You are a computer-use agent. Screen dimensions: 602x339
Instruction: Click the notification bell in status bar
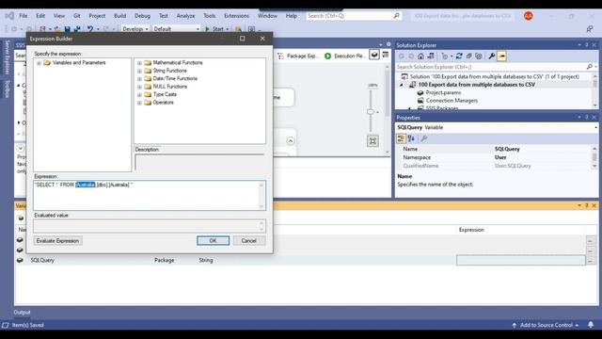point(591,325)
